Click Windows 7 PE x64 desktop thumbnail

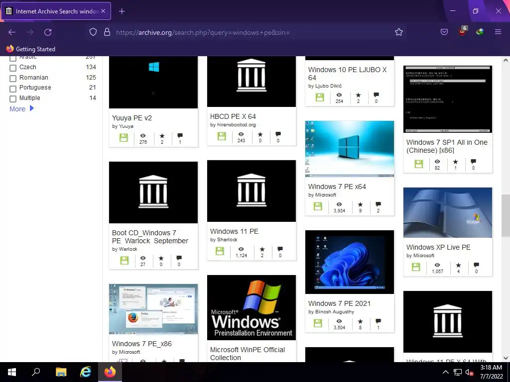[x=350, y=149]
